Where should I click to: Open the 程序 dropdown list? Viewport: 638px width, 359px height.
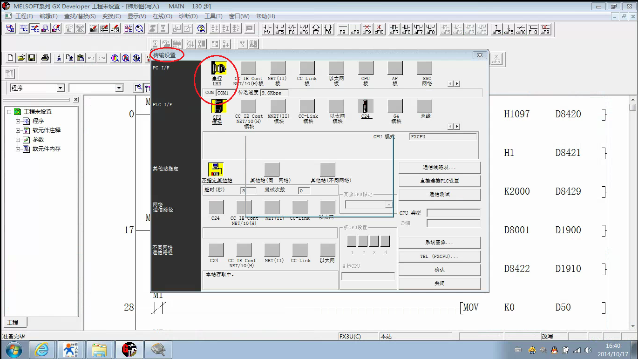pyautogui.click(x=60, y=88)
